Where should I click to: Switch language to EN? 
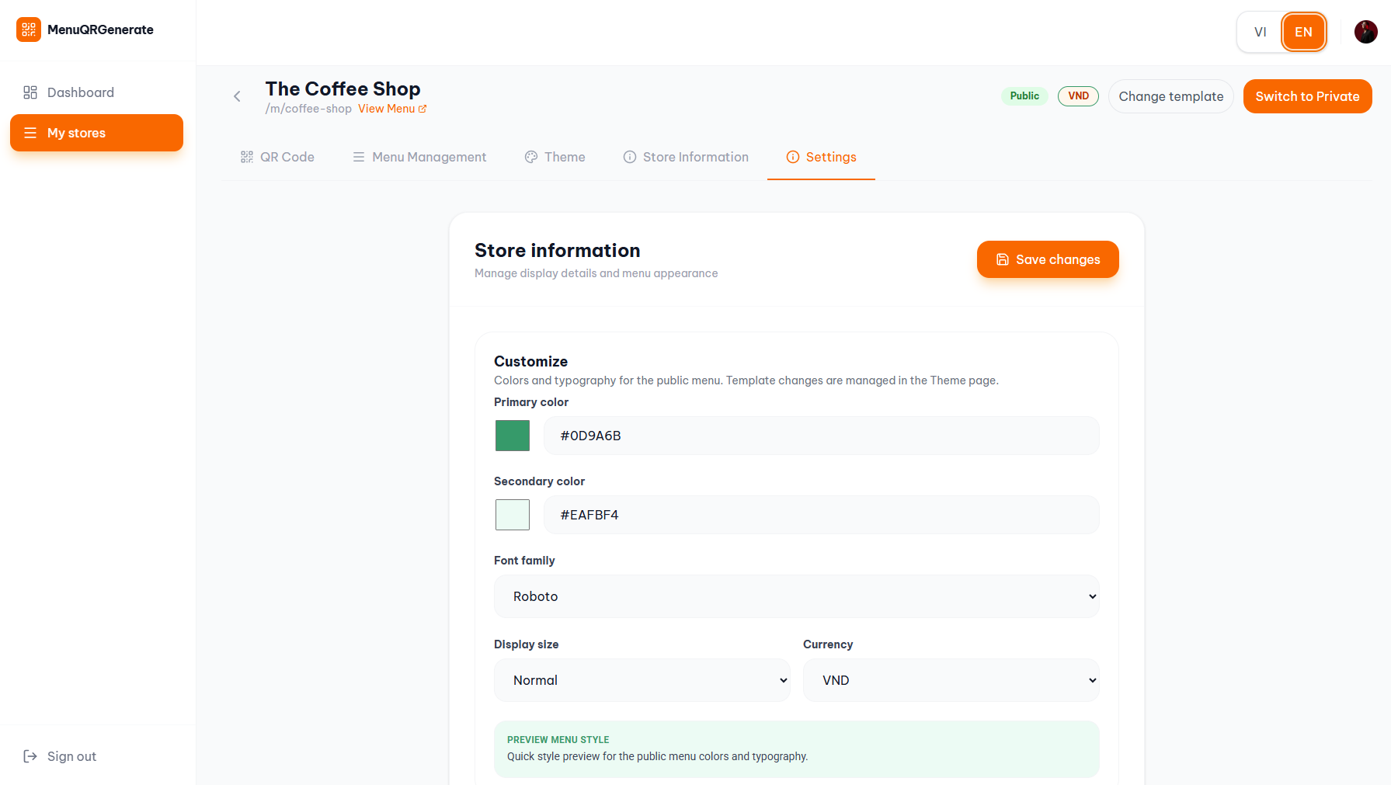[x=1303, y=32]
